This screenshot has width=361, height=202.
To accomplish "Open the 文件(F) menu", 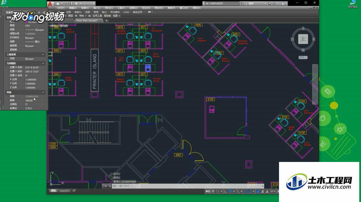I will click(61, 8).
